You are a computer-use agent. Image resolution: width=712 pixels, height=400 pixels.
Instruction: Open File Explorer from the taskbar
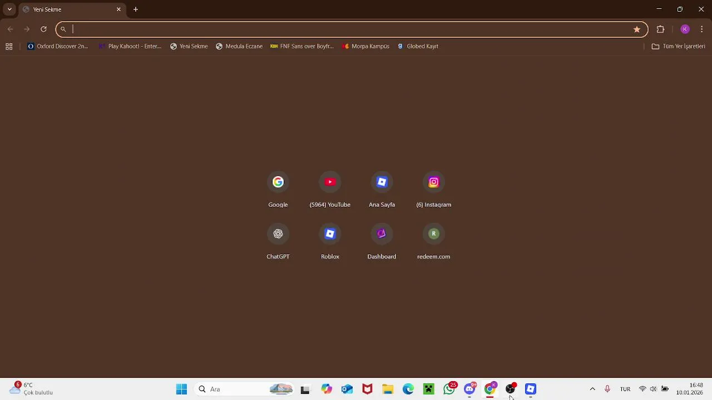(388, 389)
